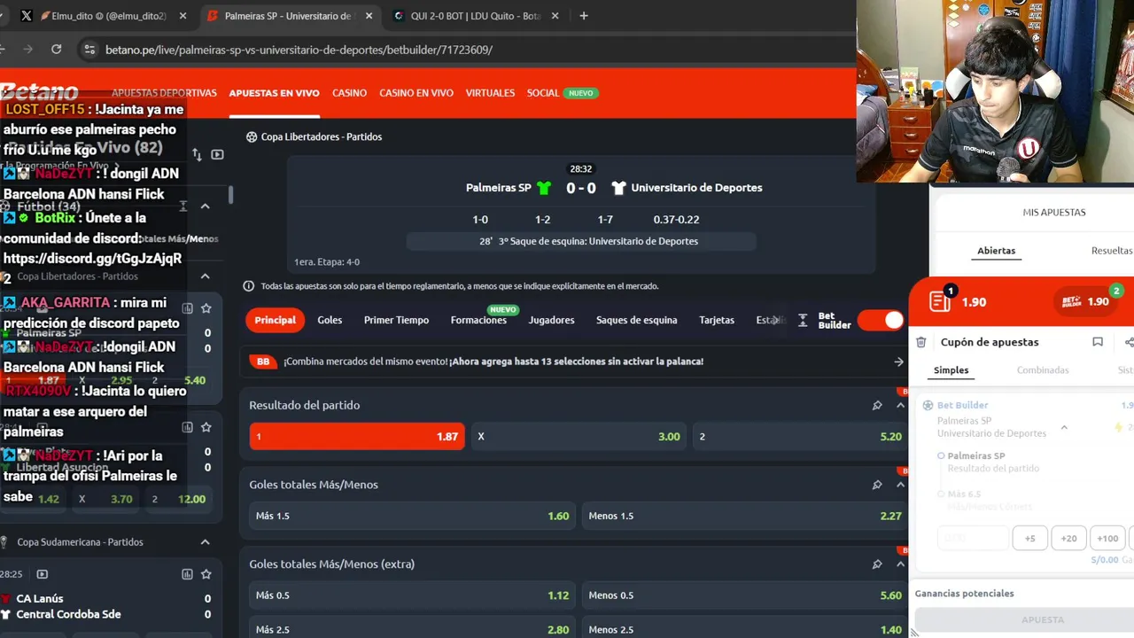Go forward in browser history
Screen dimensions: 1134x638
[x=27, y=50]
